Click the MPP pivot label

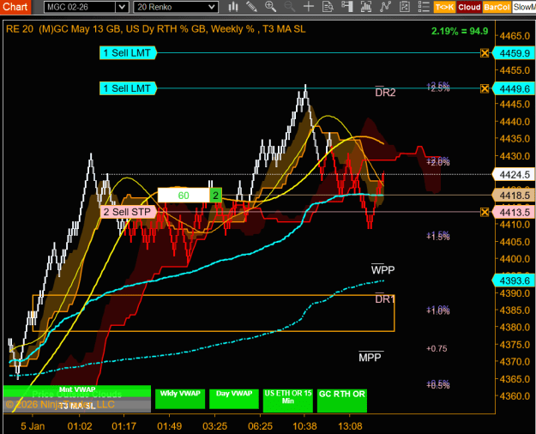coord(370,358)
